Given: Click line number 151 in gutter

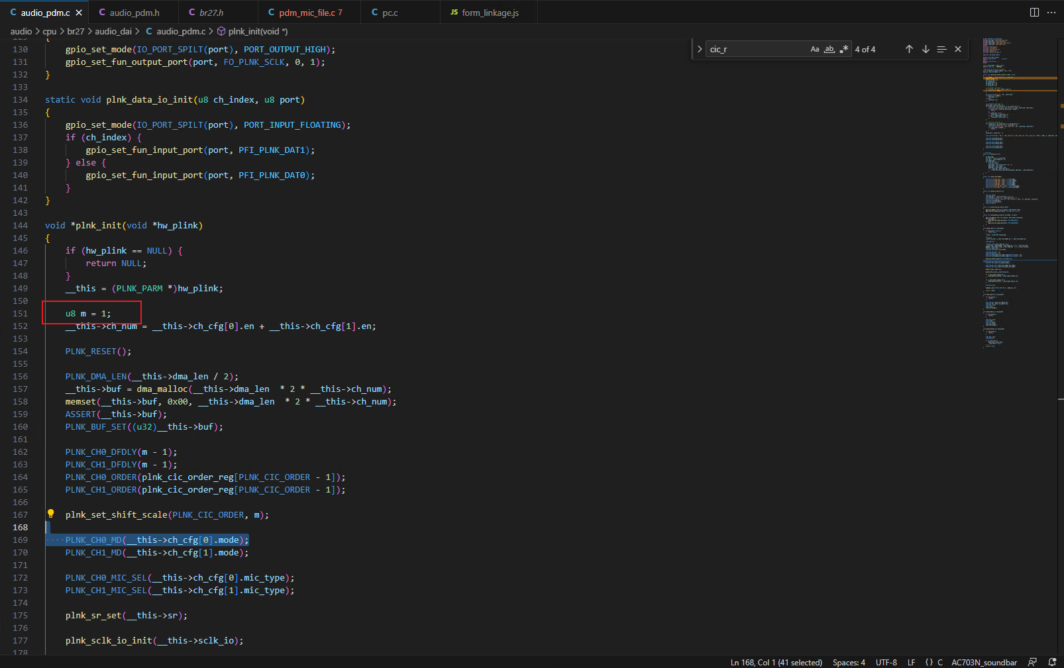Looking at the screenshot, I should (20, 313).
